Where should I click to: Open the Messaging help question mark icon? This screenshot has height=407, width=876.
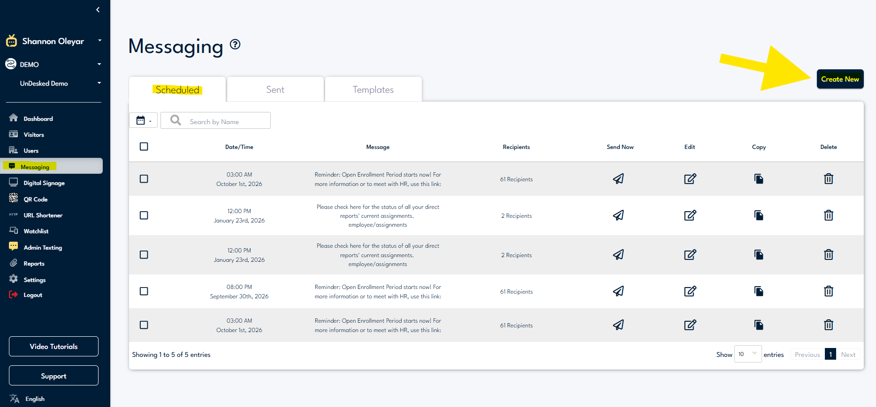pos(235,44)
